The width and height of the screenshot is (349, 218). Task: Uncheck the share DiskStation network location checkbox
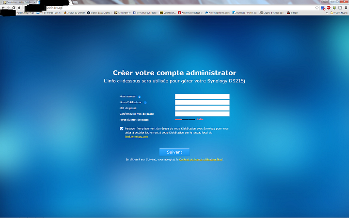point(122,128)
